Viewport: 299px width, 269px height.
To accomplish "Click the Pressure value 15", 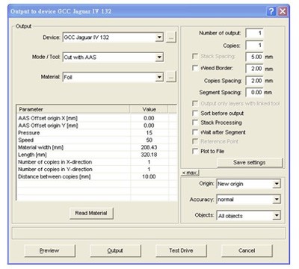I will (x=149, y=133).
